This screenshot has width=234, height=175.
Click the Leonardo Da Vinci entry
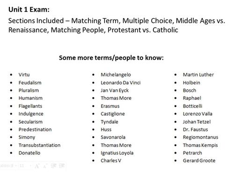[x=121, y=83]
